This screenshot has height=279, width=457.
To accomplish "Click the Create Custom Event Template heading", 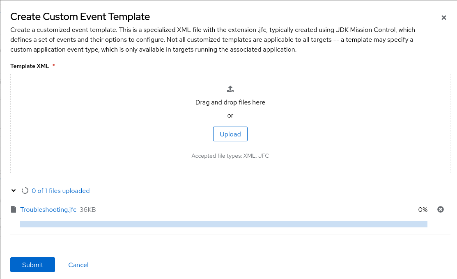I will pyautogui.click(x=80, y=16).
